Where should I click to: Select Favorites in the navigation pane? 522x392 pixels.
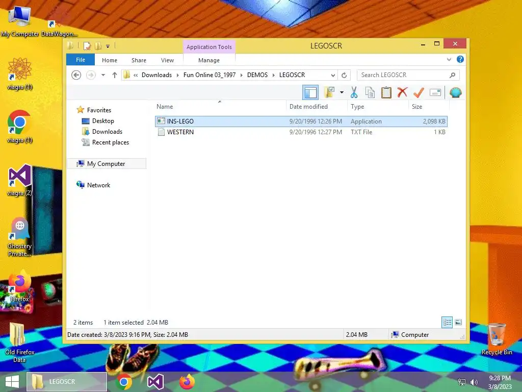[x=99, y=110]
